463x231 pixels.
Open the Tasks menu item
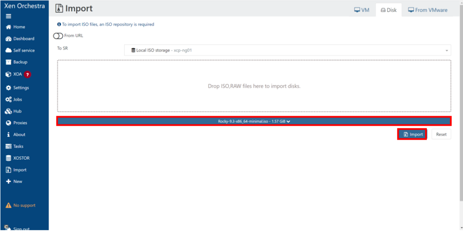point(18,146)
